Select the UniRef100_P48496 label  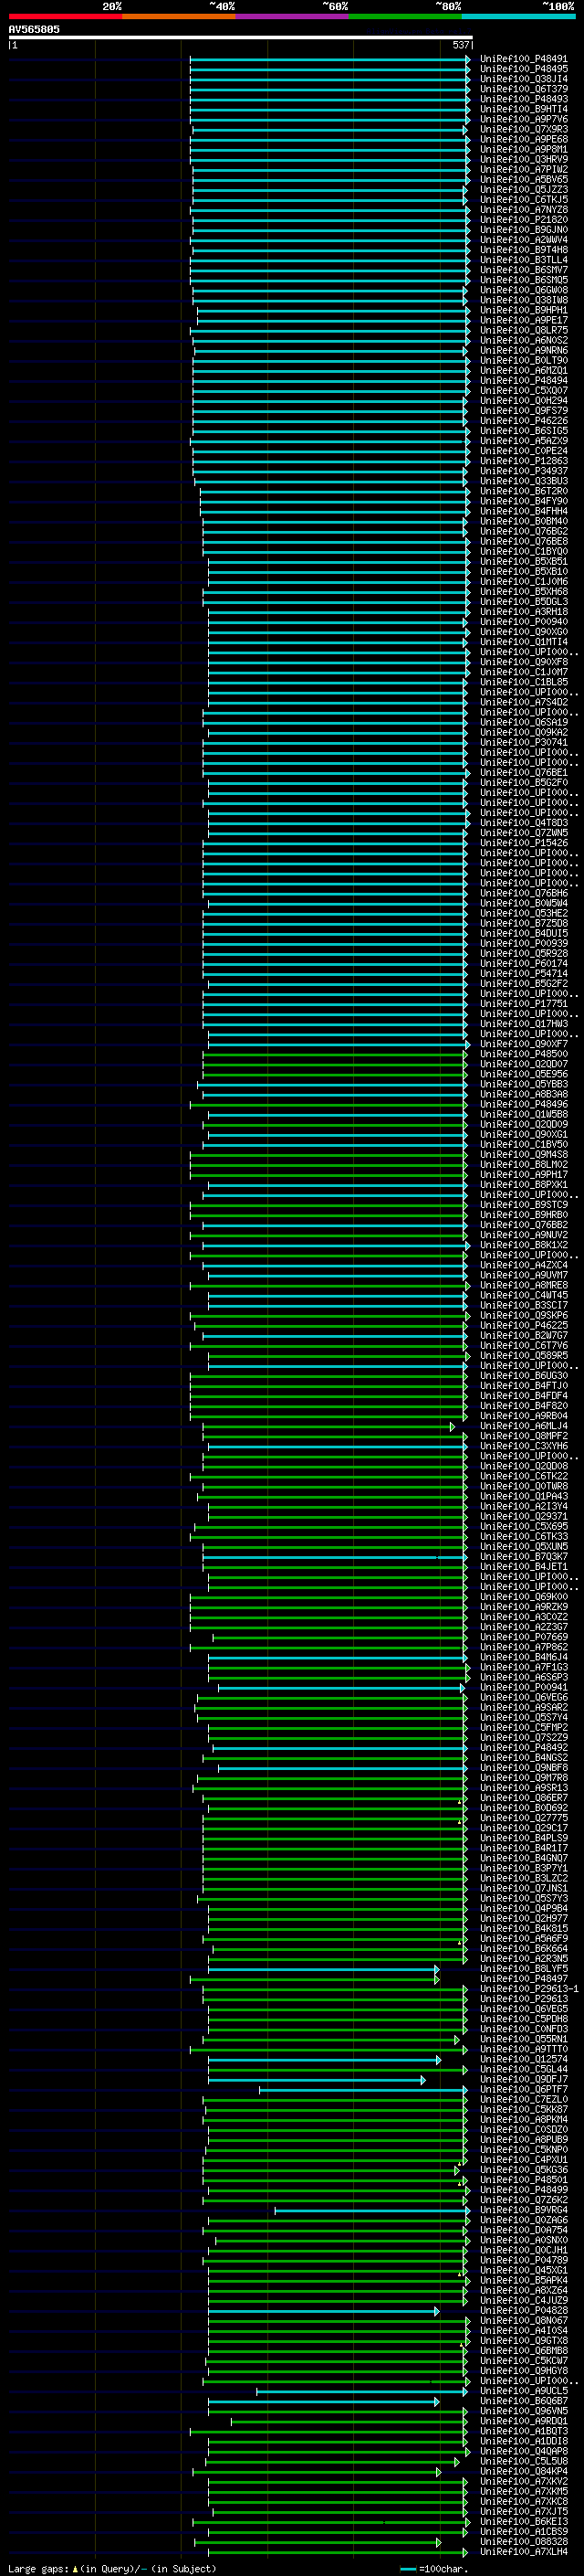pyautogui.click(x=523, y=1104)
